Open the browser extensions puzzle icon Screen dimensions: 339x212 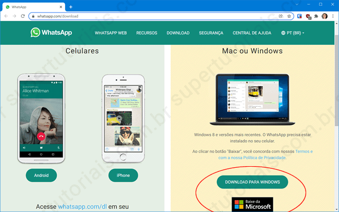point(316,16)
